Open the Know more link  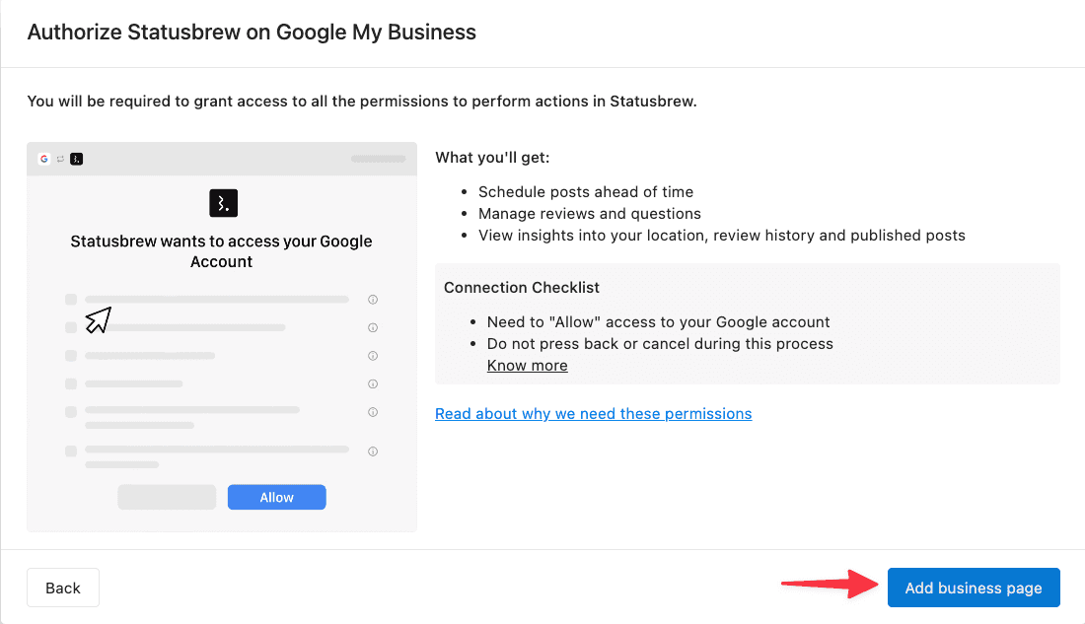528,366
